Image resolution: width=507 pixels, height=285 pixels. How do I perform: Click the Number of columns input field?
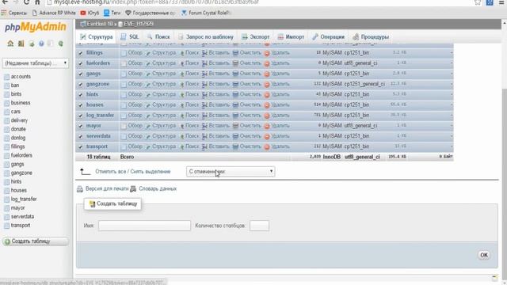(259, 226)
